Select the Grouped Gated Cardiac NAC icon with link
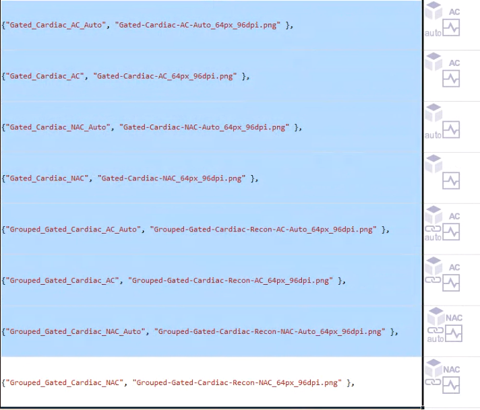 [x=442, y=376]
